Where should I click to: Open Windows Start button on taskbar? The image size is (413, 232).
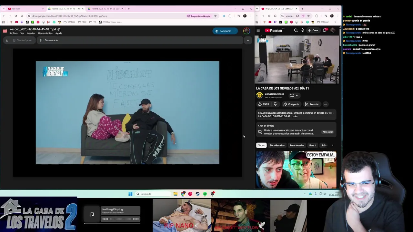click(x=130, y=194)
